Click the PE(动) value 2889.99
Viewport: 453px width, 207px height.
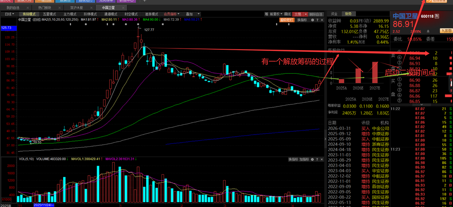pyautogui.click(x=380, y=21)
